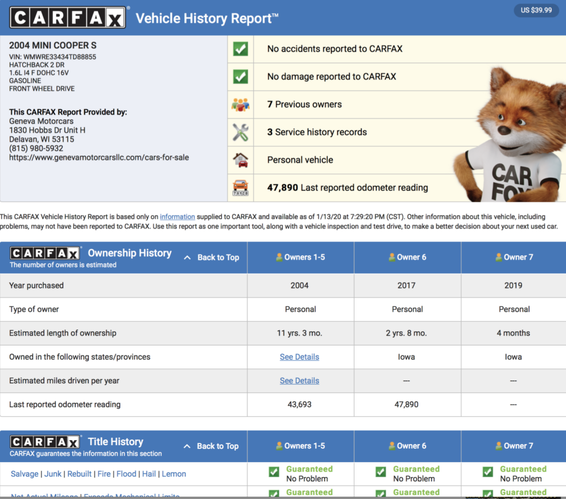Viewport: 566px width, 499px height.
Task: Click the service history wrench icon
Action: pyautogui.click(x=240, y=133)
